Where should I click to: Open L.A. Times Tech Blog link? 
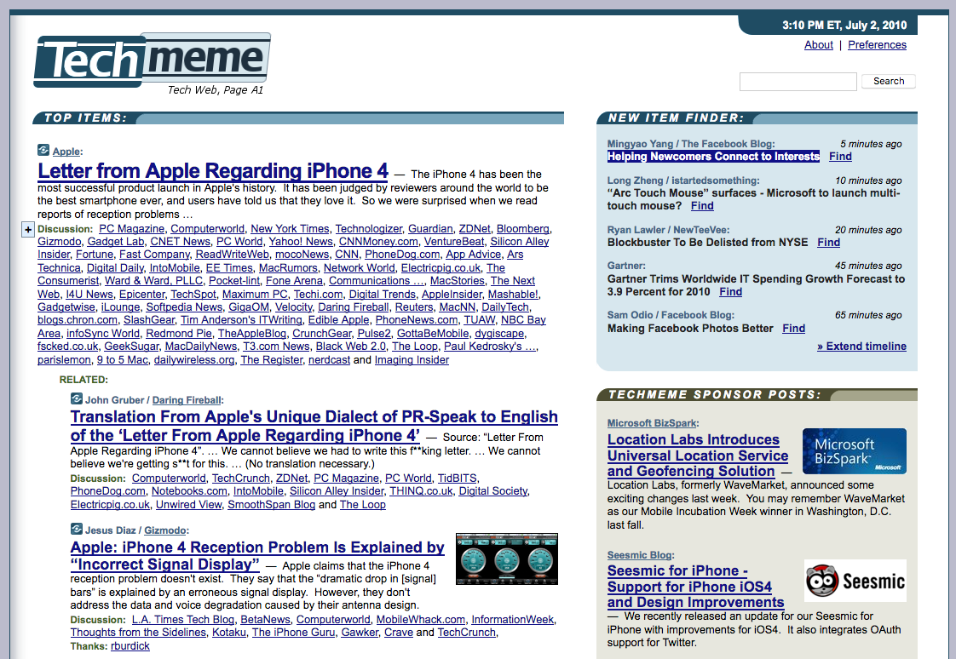183,620
